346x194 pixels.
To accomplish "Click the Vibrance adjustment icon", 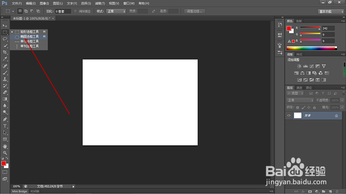I will pyautogui.click(x=324, y=66).
